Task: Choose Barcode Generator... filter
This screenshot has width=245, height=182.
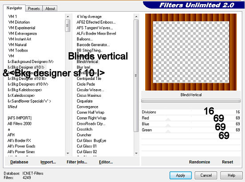Action: coord(93,45)
